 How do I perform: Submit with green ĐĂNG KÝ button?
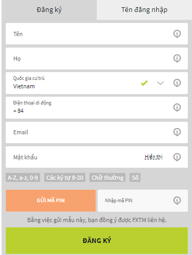(97, 240)
